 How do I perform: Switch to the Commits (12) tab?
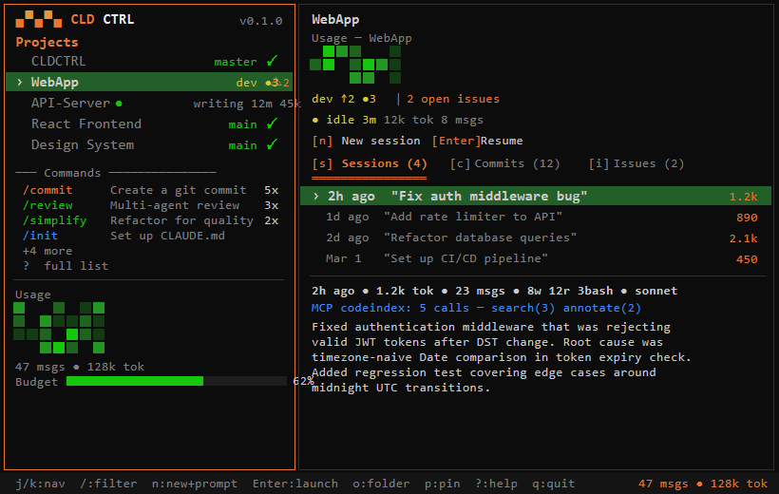(504, 163)
